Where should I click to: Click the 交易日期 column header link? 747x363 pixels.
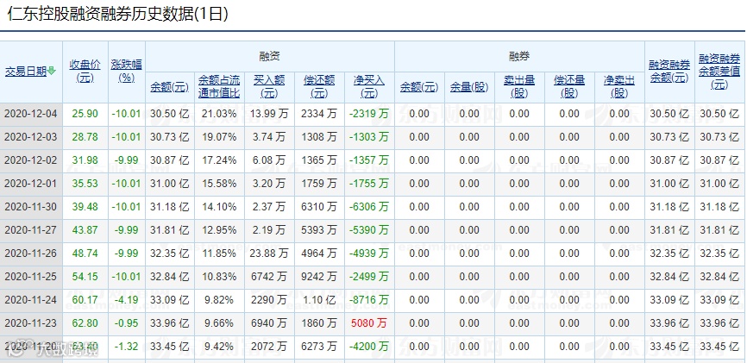point(26,72)
